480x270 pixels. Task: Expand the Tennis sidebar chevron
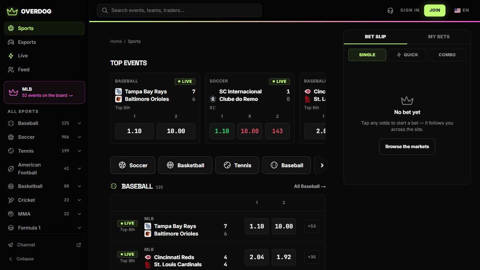[79, 151]
